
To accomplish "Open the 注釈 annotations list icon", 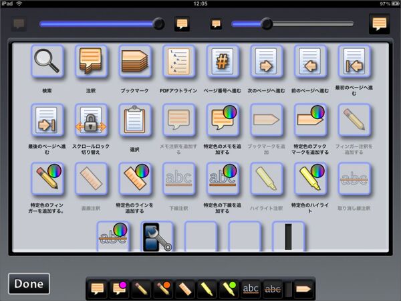I will (91, 61).
